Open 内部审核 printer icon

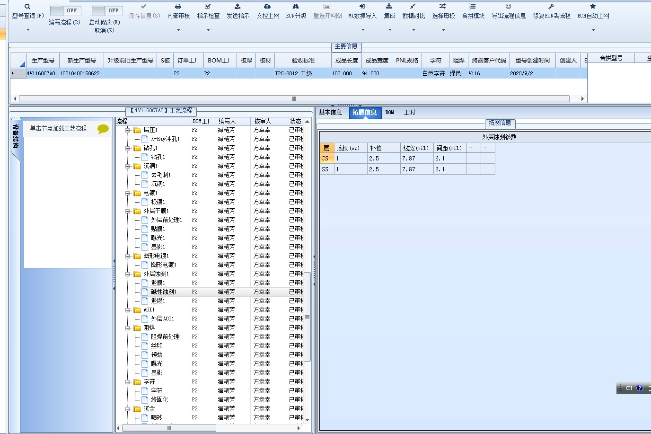[x=178, y=7]
